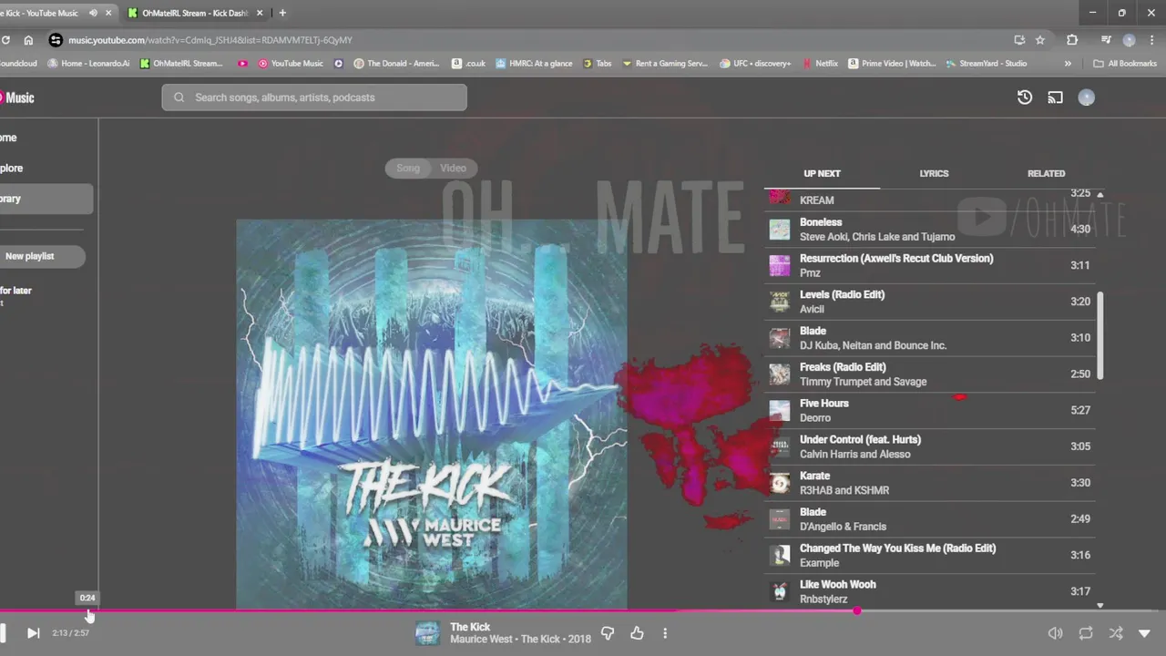Open account avatar menu
This screenshot has height=656, width=1166.
click(1086, 97)
